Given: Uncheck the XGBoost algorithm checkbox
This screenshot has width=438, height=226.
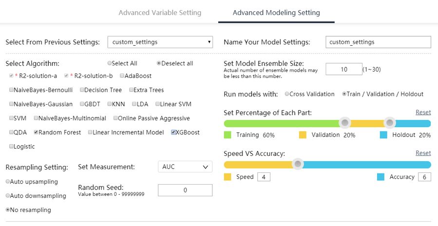Looking at the screenshot, I should pos(174,132).
